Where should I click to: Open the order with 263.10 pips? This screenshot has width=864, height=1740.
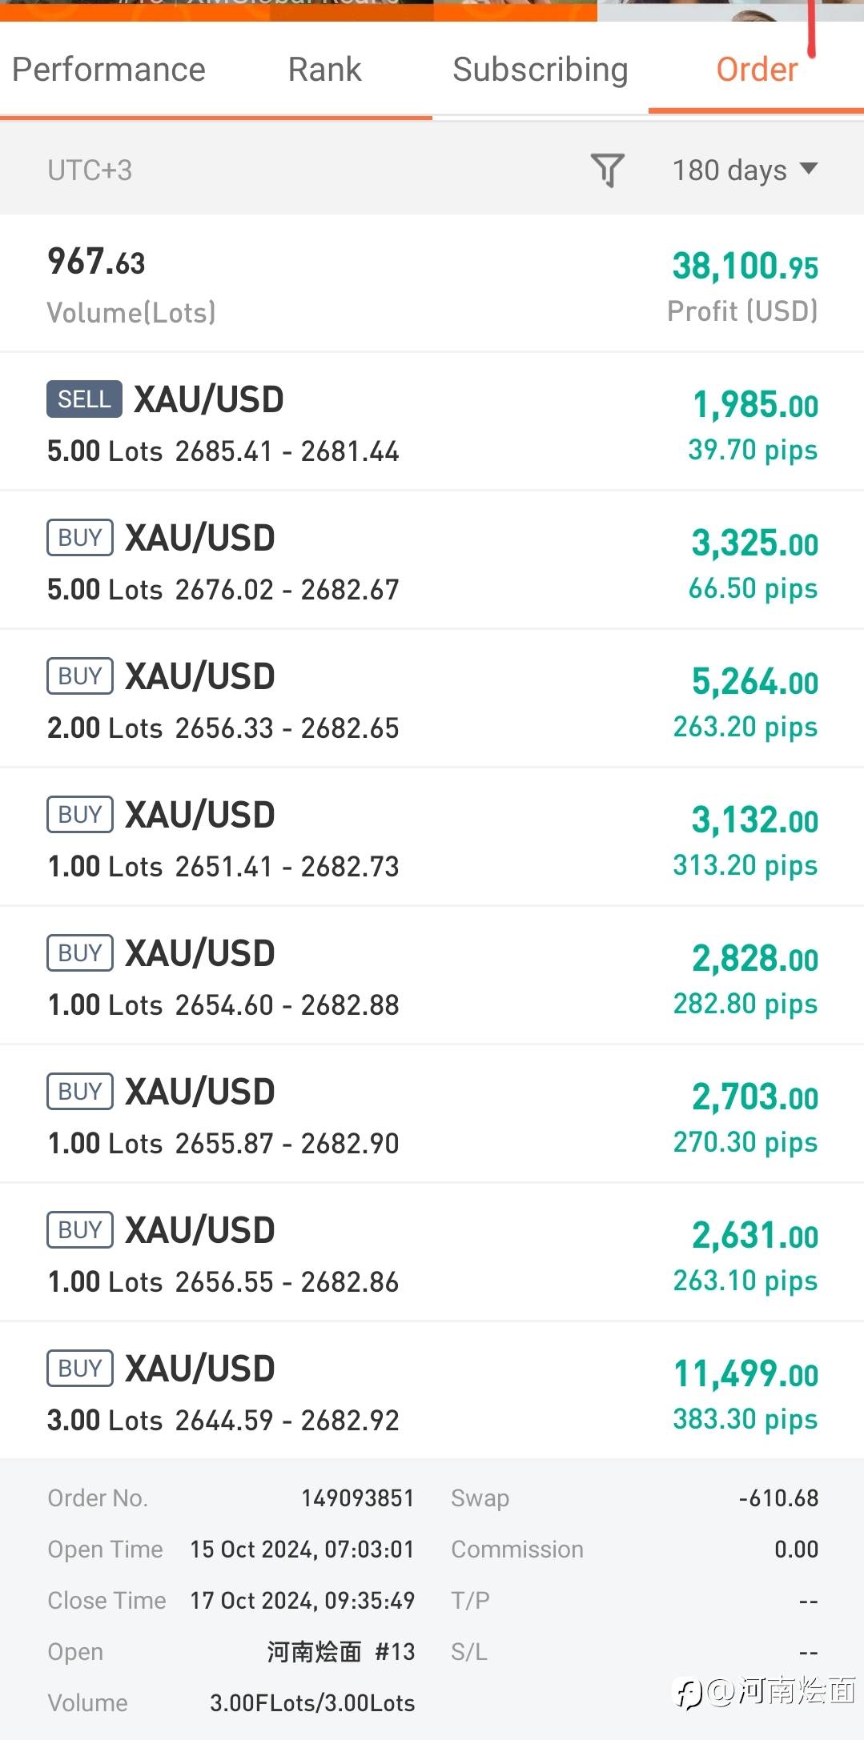click(x=432, y=1253)
